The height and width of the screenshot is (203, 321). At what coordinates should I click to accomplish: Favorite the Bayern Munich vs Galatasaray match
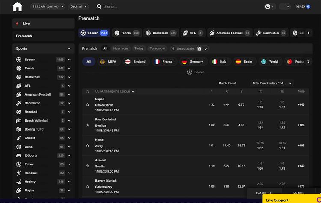(x=88, y=187)
